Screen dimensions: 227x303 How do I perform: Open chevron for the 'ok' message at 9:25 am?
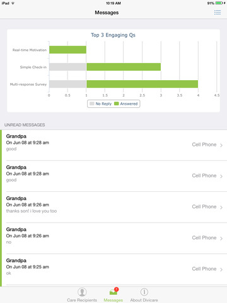(x=221, y=270)
